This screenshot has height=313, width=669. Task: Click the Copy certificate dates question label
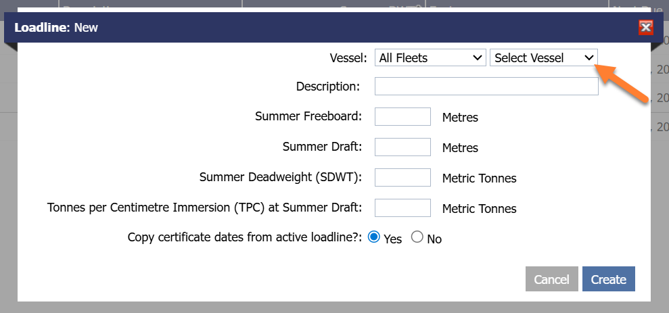coord(245,238)
